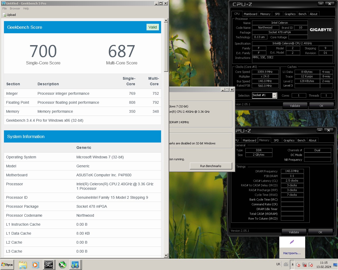Select SPD tab in CPU-Z memory timings window

pos(276,140)
